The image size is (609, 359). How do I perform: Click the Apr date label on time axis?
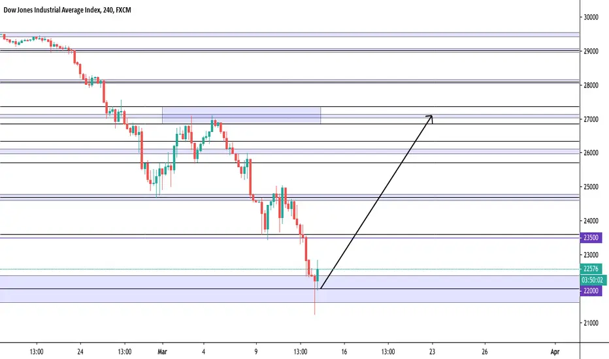(555, 352)
